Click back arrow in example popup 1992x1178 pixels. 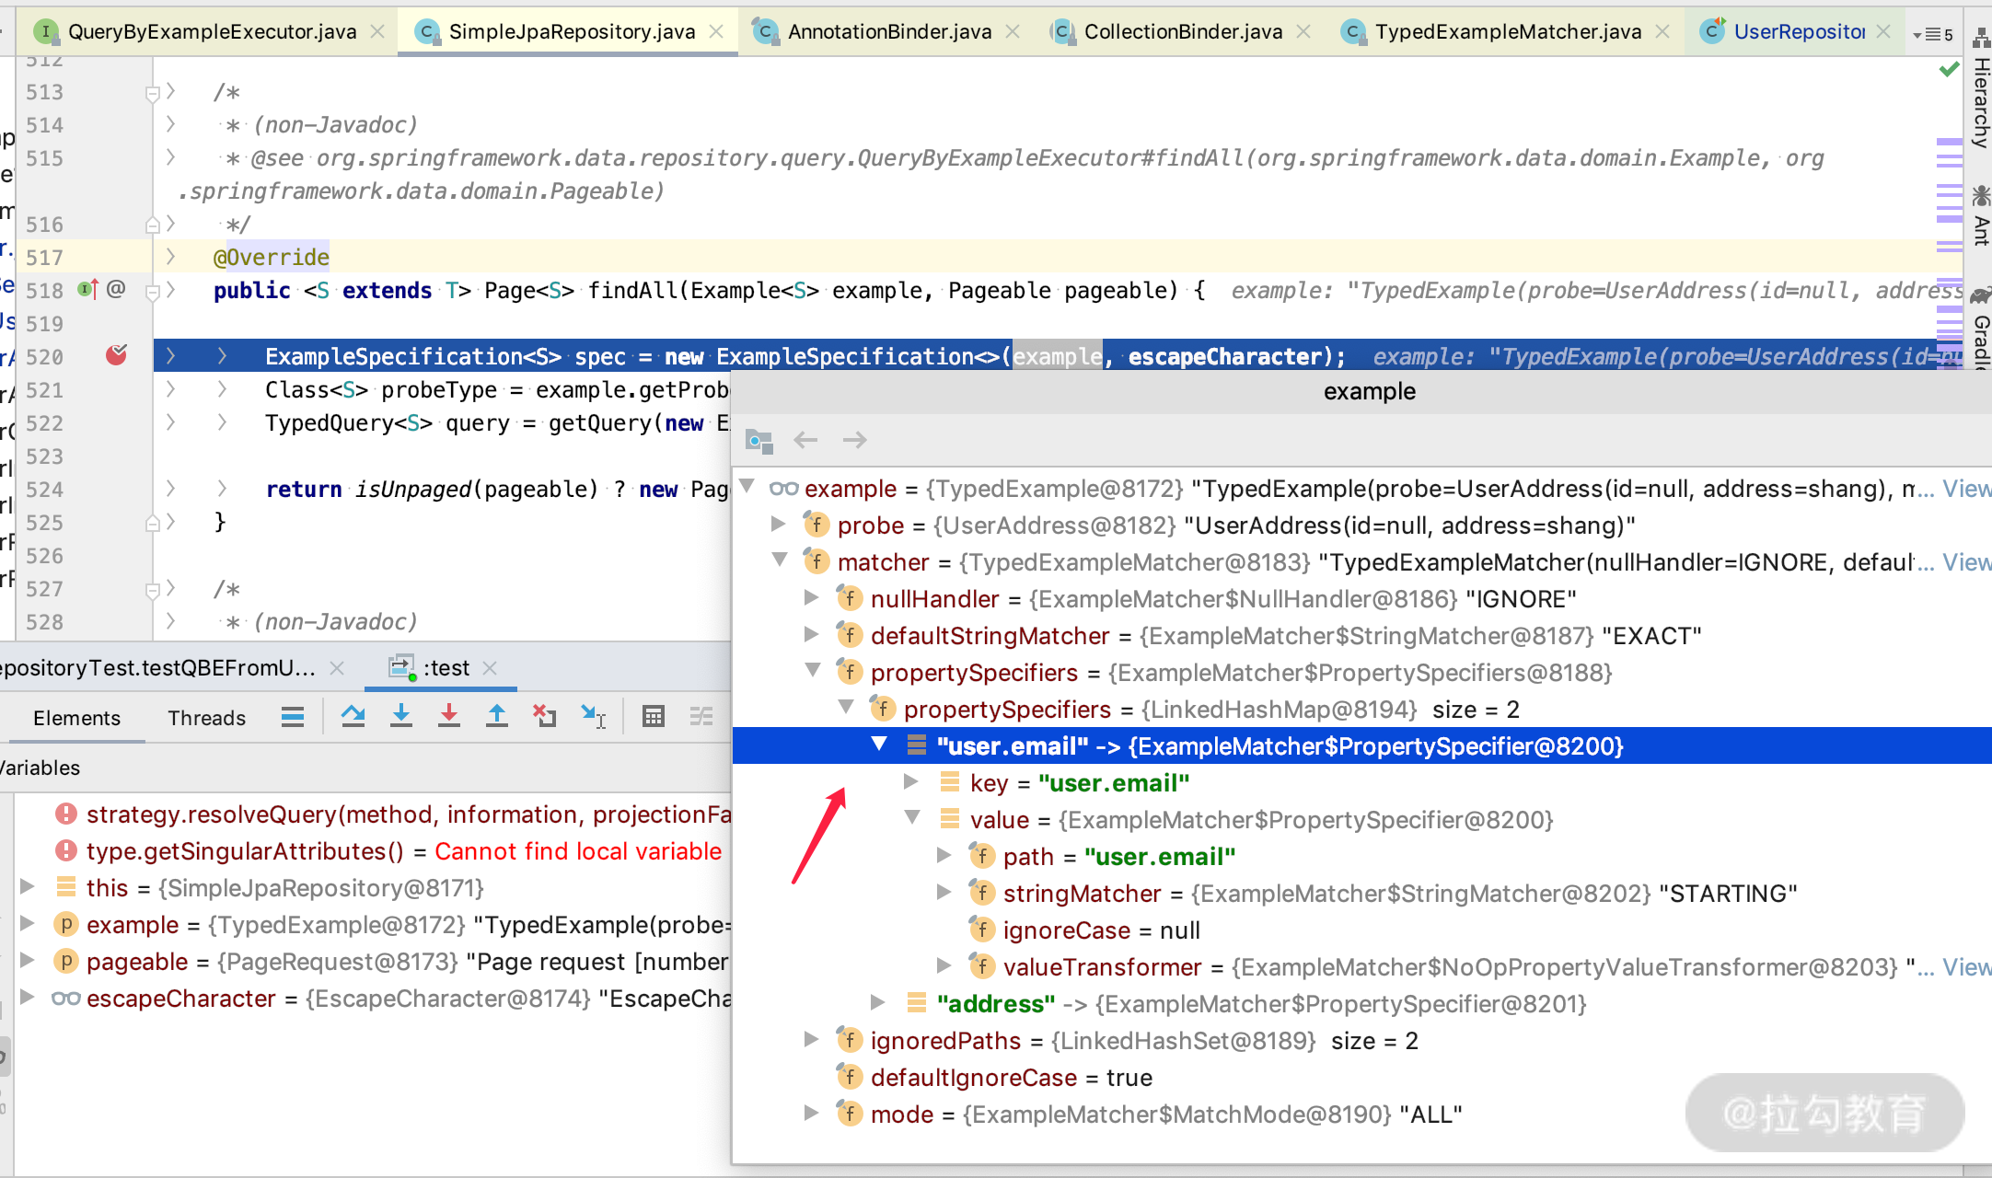coord(805,440)
